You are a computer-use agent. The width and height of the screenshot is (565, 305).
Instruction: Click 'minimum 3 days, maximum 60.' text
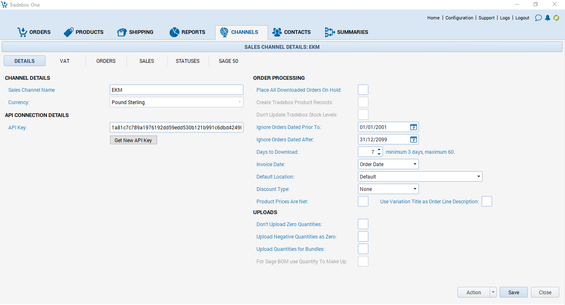click(420, 152)
